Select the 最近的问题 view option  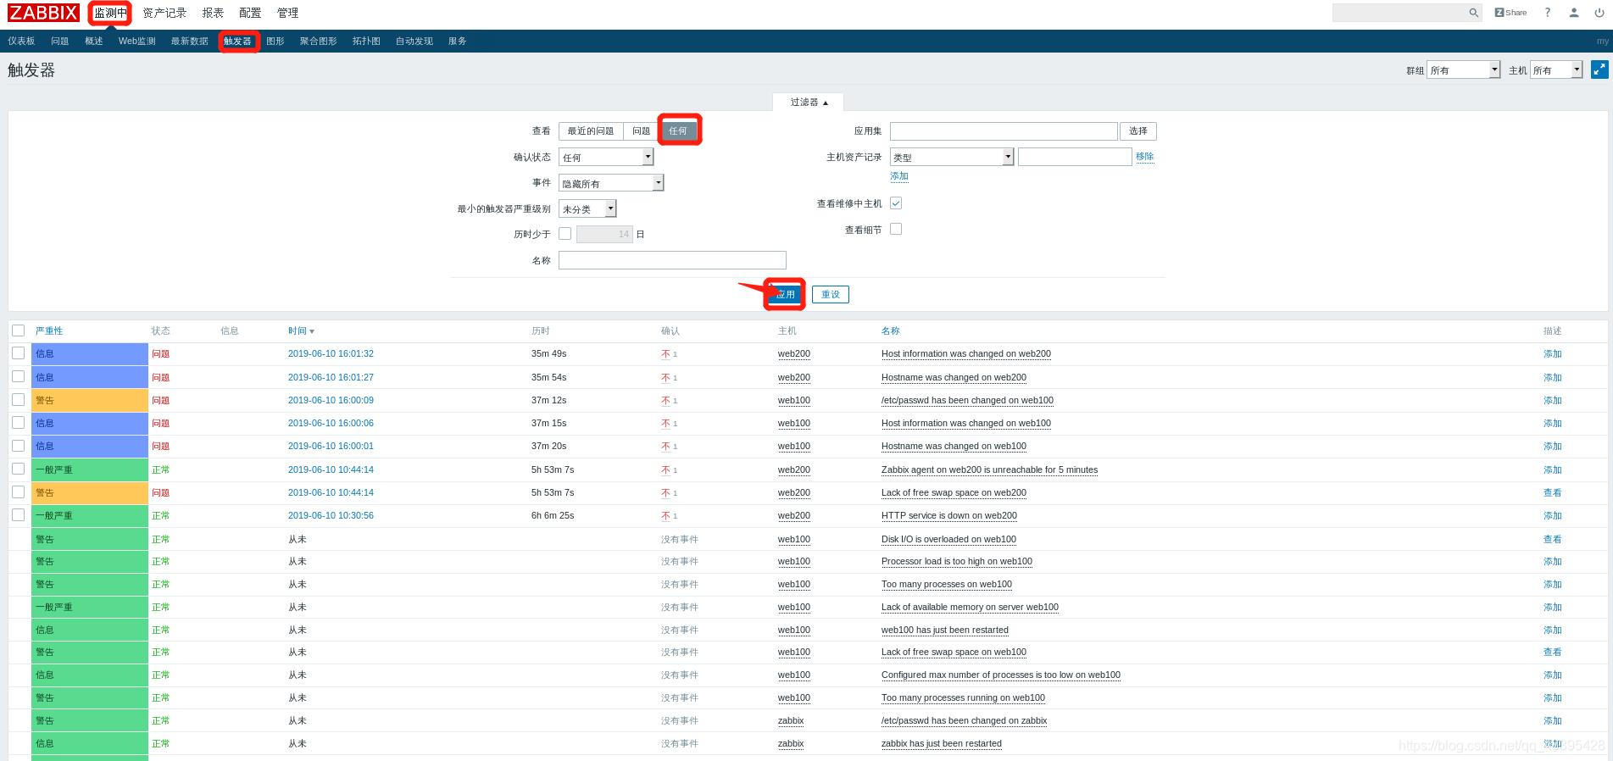click(591, 131)
